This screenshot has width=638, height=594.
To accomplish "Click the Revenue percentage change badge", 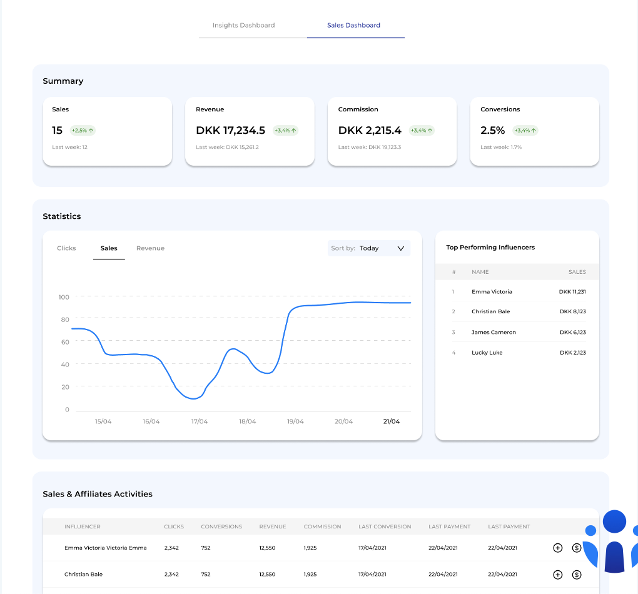I will coord(286,131).
